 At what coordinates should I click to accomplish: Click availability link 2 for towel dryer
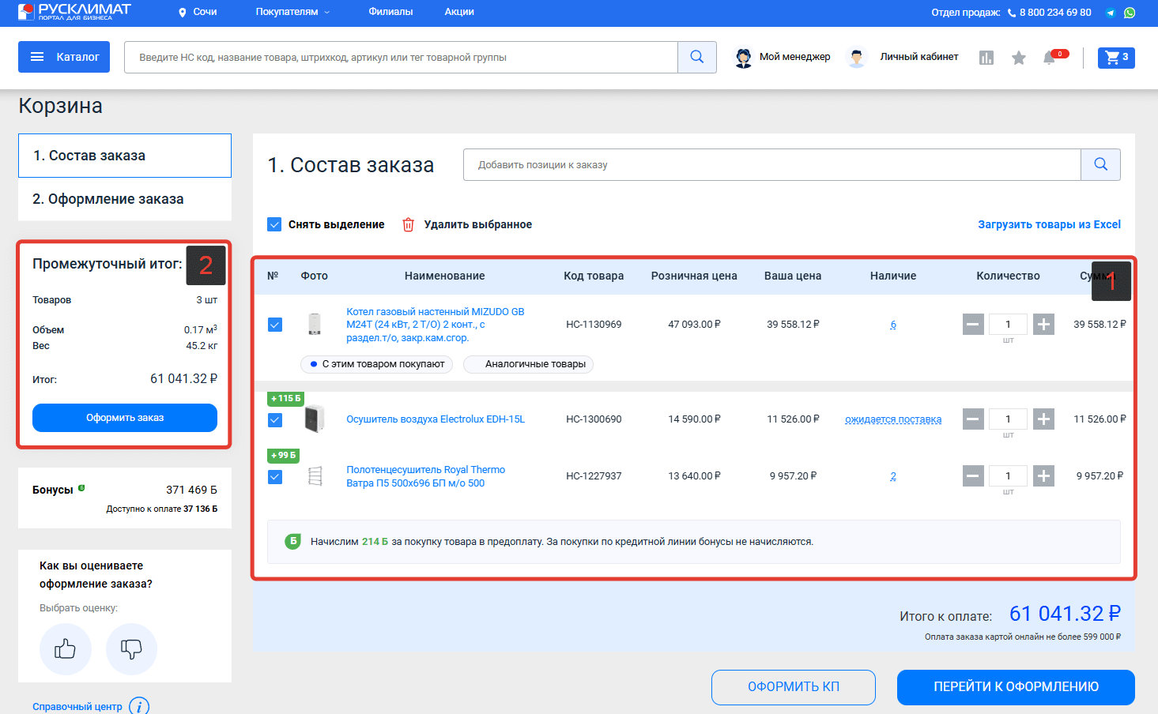[893, 476]
